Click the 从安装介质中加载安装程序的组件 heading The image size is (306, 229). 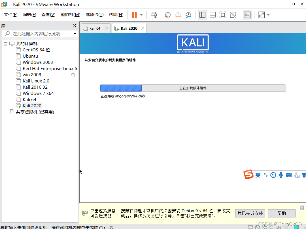point(110,60)
